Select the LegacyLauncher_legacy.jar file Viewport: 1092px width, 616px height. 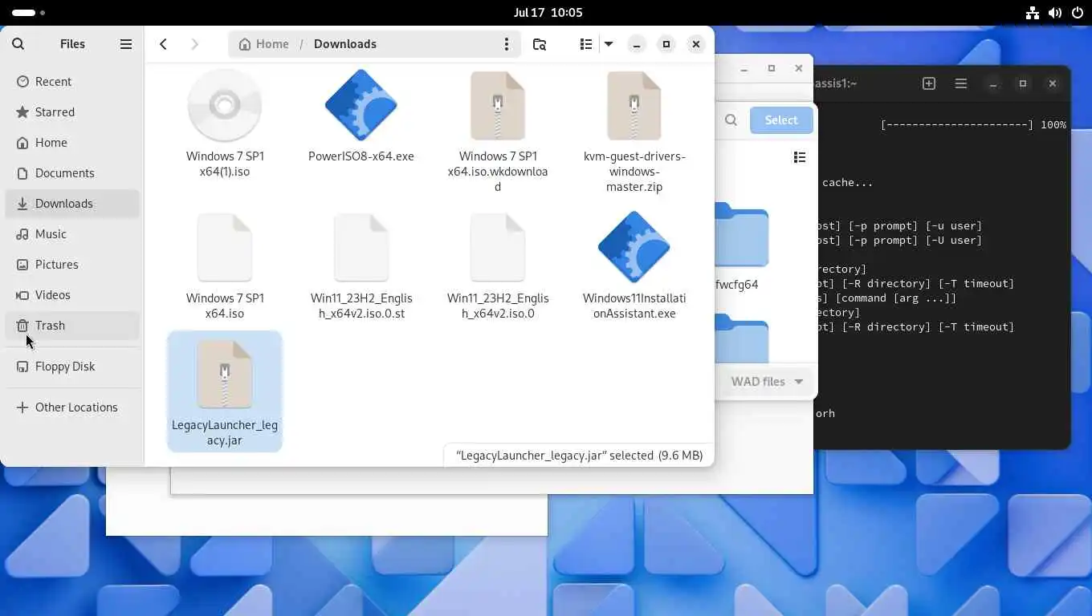coord(225,391)
